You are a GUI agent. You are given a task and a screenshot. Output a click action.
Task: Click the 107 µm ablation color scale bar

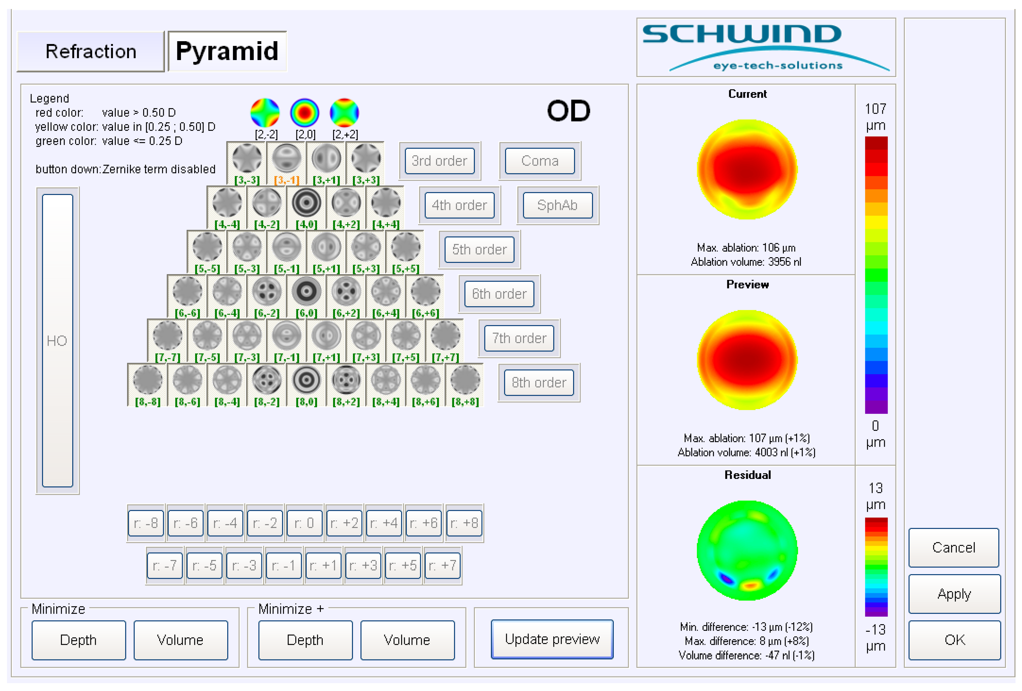click(x=876, y=274)
